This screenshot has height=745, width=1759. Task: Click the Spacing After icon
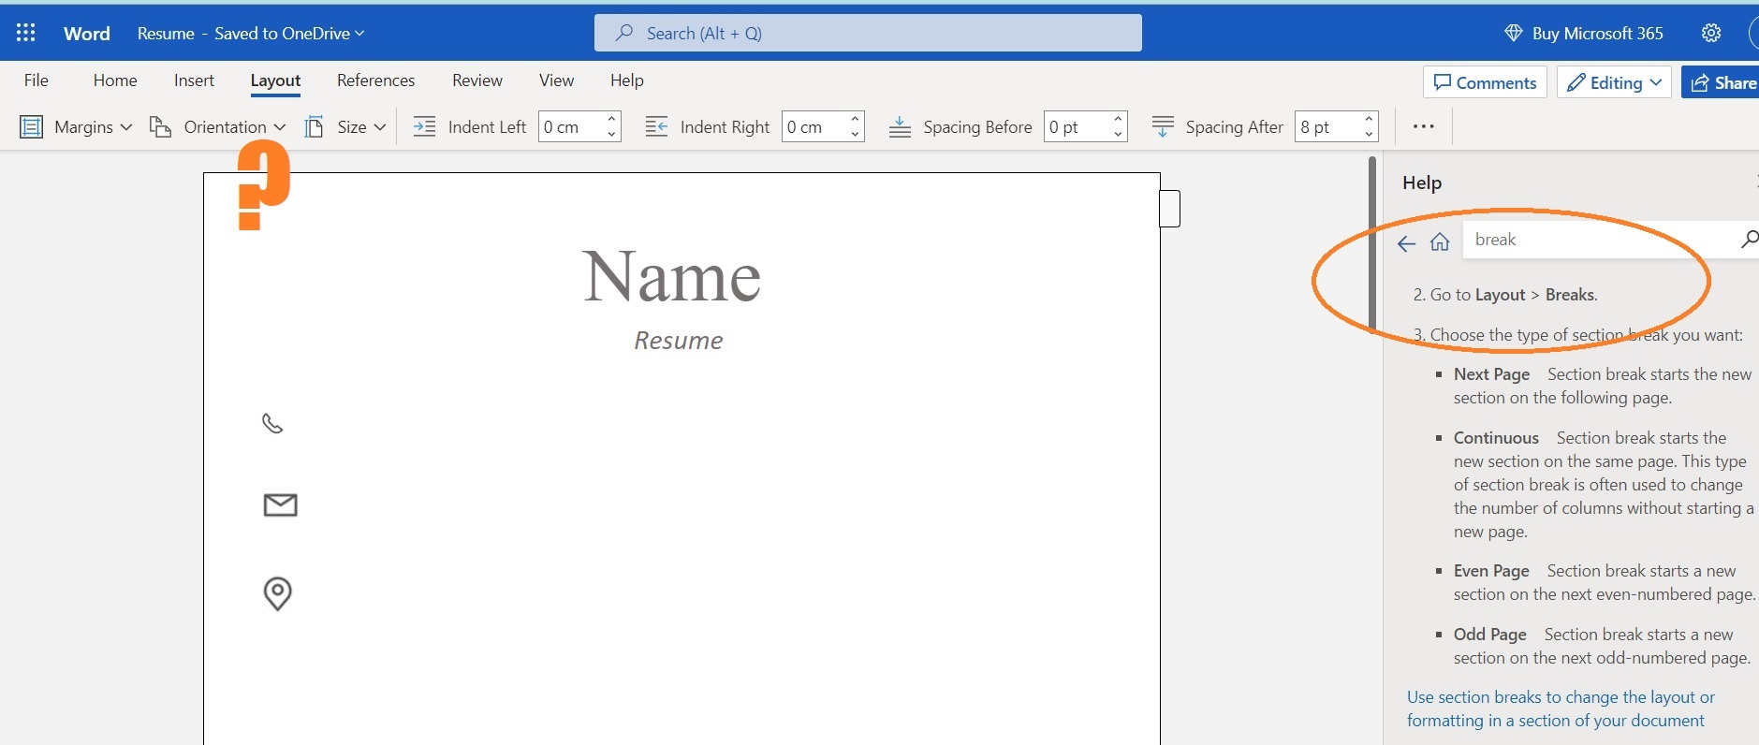coord(1163,126)
